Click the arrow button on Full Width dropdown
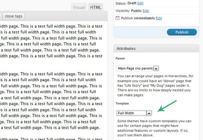Image resolution: width=203 pixels, height=140 pixels. coord(149,113)
